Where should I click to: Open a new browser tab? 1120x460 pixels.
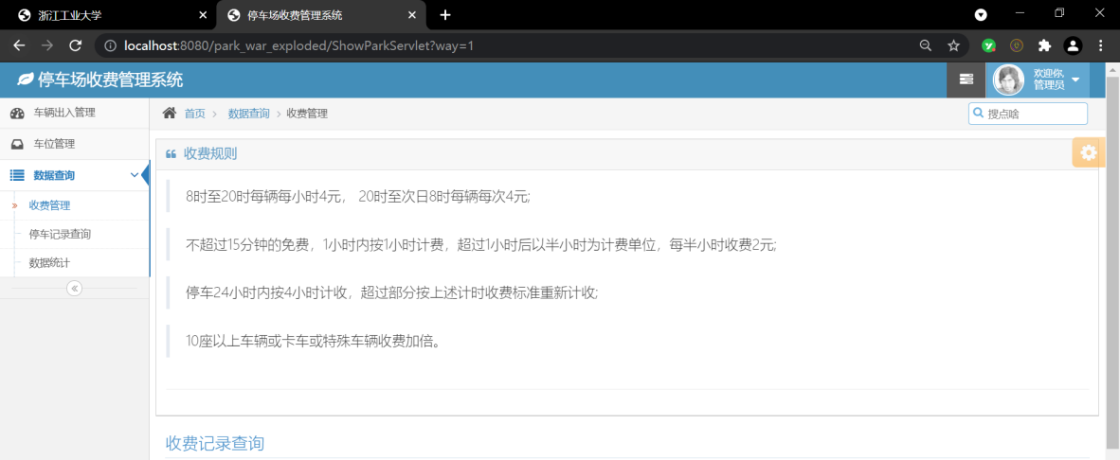click(x=445, y=15)
